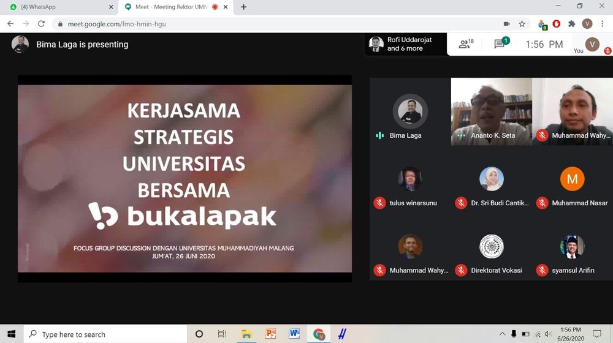Open the Windows Start menu

point(11,334)
